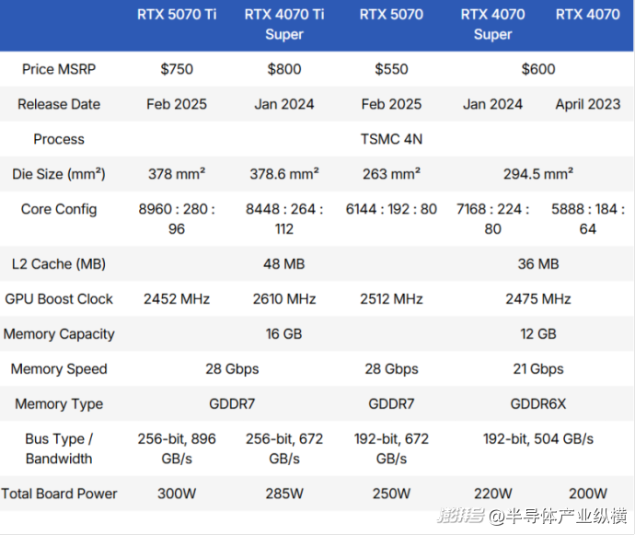Screen dimensions: 635x535
Task: Select the RTX 4070 Ti Super column header
Action: (284, 24)
